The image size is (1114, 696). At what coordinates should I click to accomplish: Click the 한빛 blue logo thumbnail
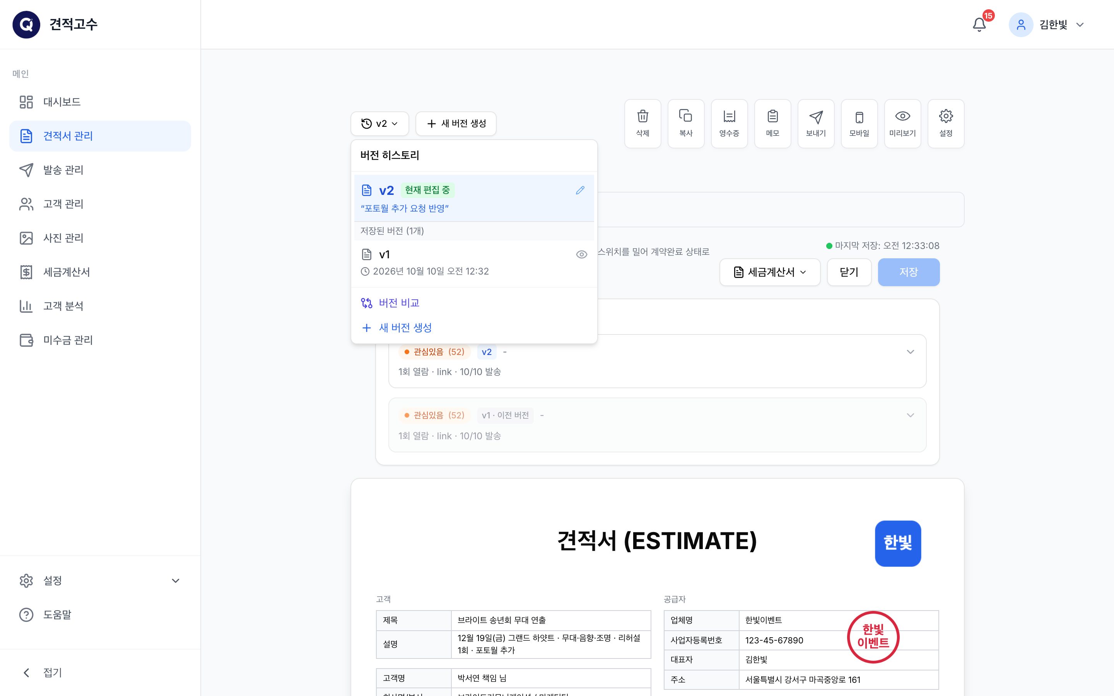coord(898,543)
